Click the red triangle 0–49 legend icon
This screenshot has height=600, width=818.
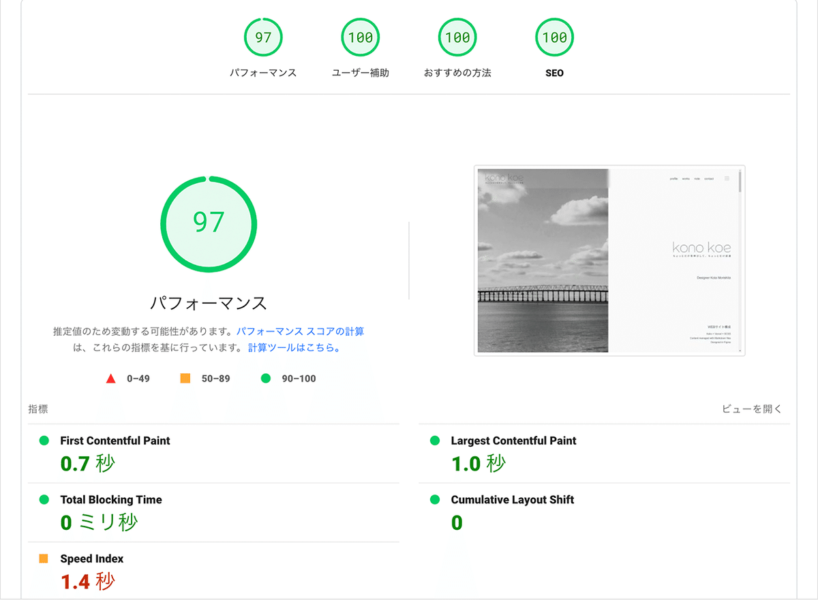(x=111, y=379)
